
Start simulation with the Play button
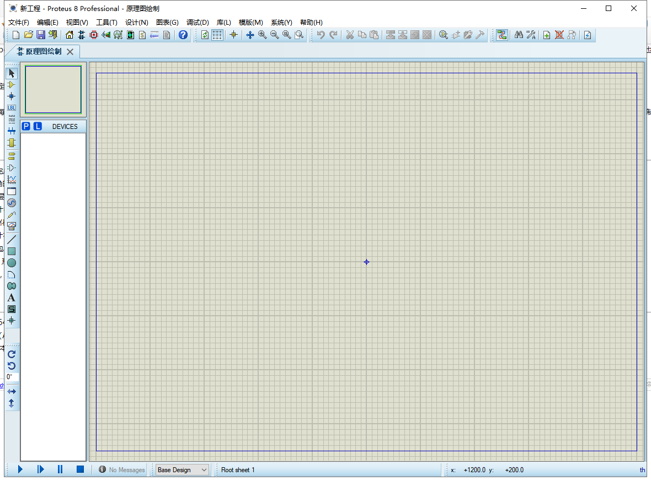20,469
